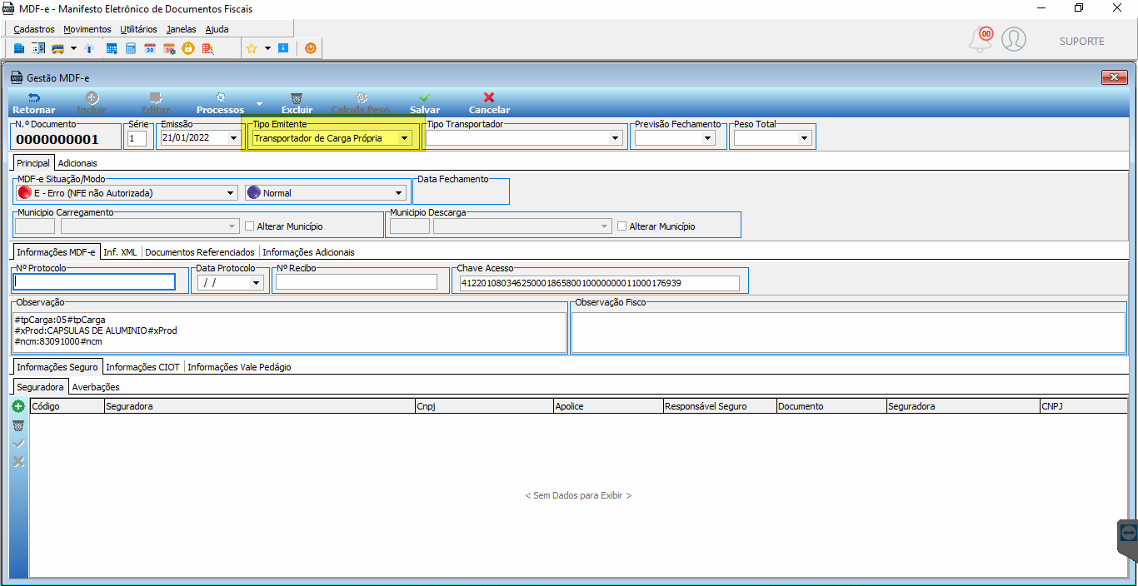
Task: Click the yellow bus icon in toolbar
Action: [58, 48]
